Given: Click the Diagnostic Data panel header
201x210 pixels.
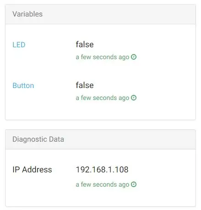Looking at the screenshot, I should [100, 139].
